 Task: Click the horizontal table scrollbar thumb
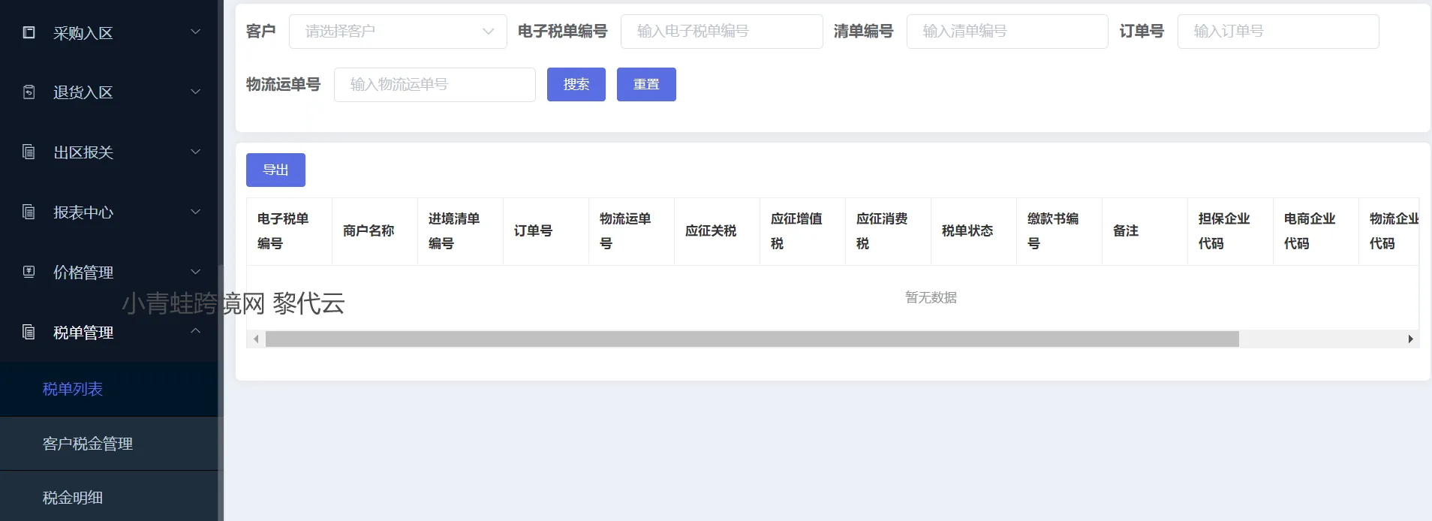(x=751, y=339)
